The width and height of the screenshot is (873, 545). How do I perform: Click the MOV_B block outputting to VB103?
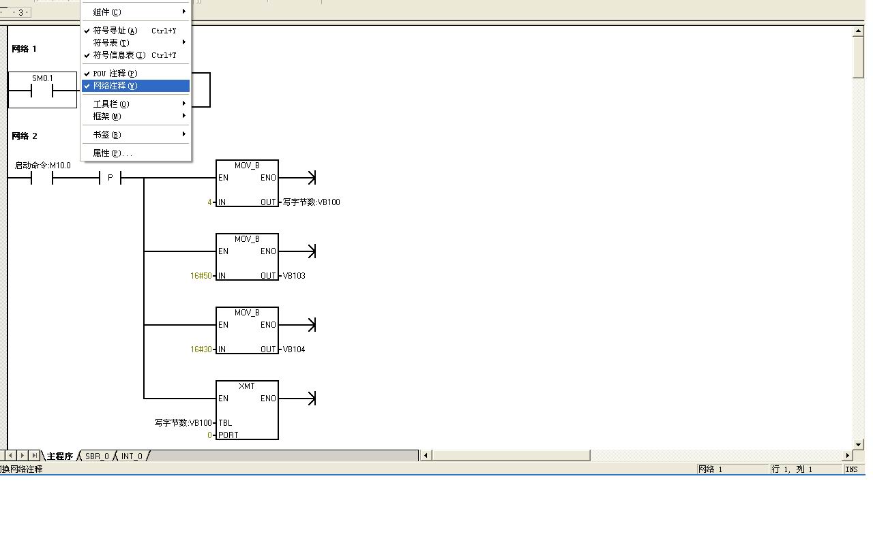pyautogui.click(x=247, y=258)
